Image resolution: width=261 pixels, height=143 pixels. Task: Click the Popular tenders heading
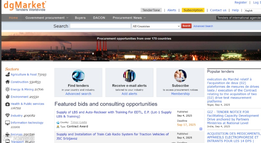(220, 71)
